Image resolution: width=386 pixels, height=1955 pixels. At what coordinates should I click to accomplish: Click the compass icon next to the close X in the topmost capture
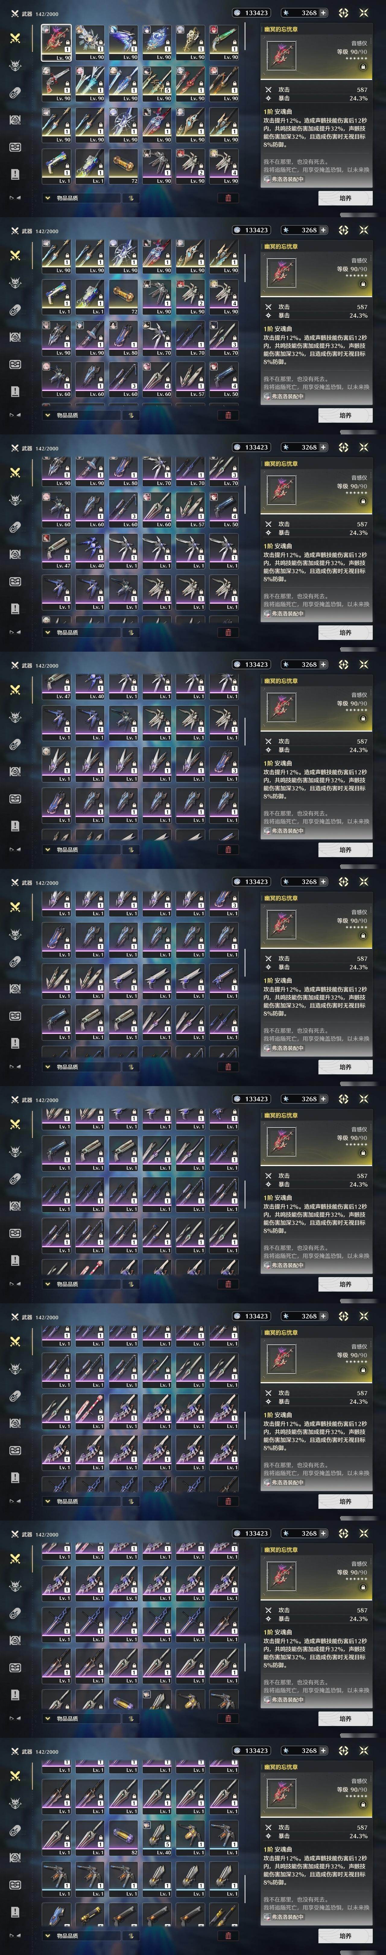point(343,13)
